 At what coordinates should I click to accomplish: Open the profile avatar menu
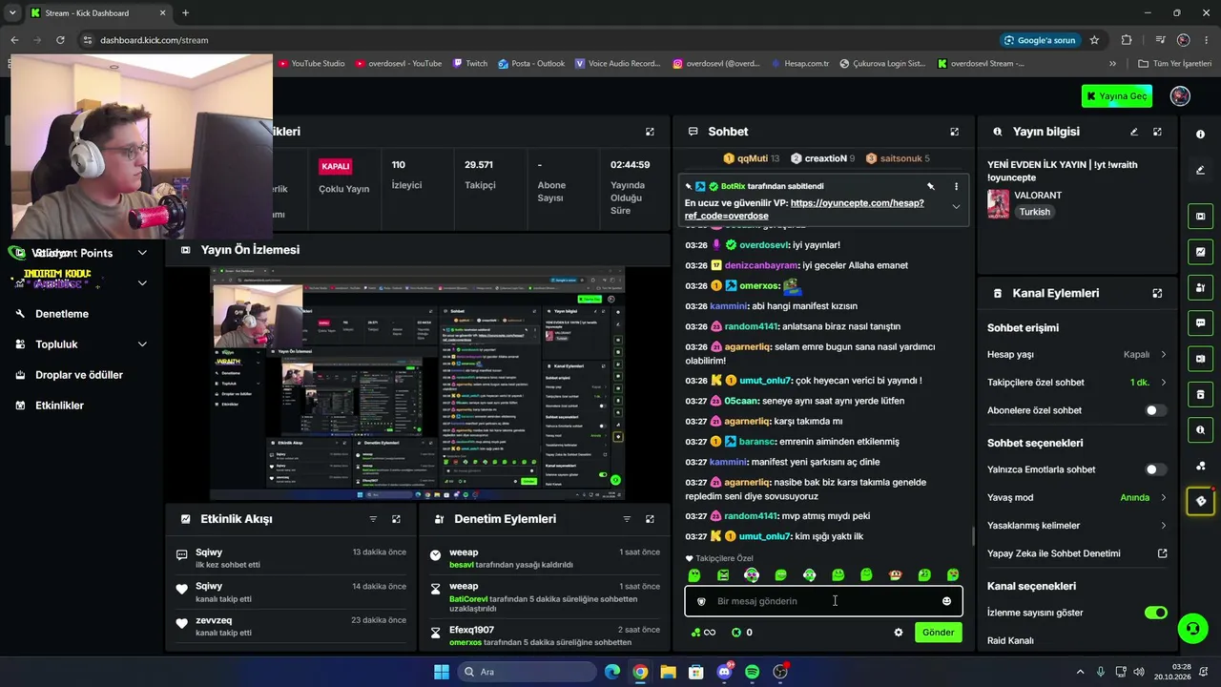click(x=1180, y=96)
